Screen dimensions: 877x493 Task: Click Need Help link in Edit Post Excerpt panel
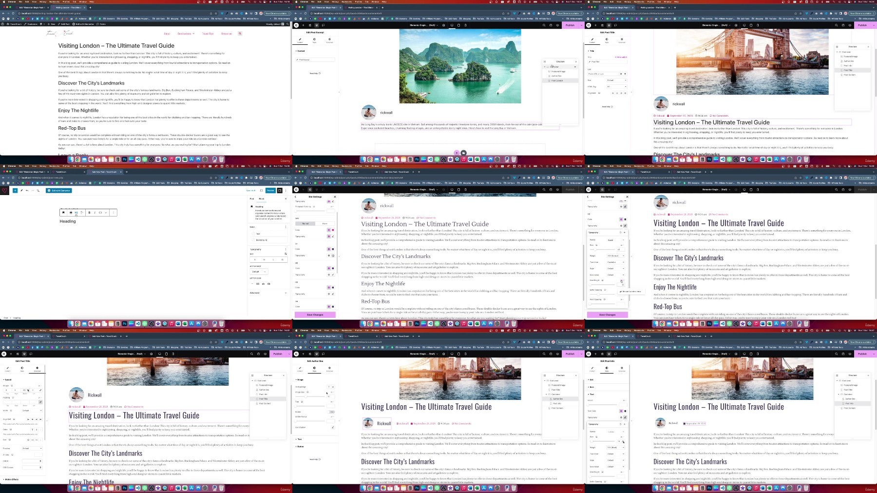click(x=315, y=74)
